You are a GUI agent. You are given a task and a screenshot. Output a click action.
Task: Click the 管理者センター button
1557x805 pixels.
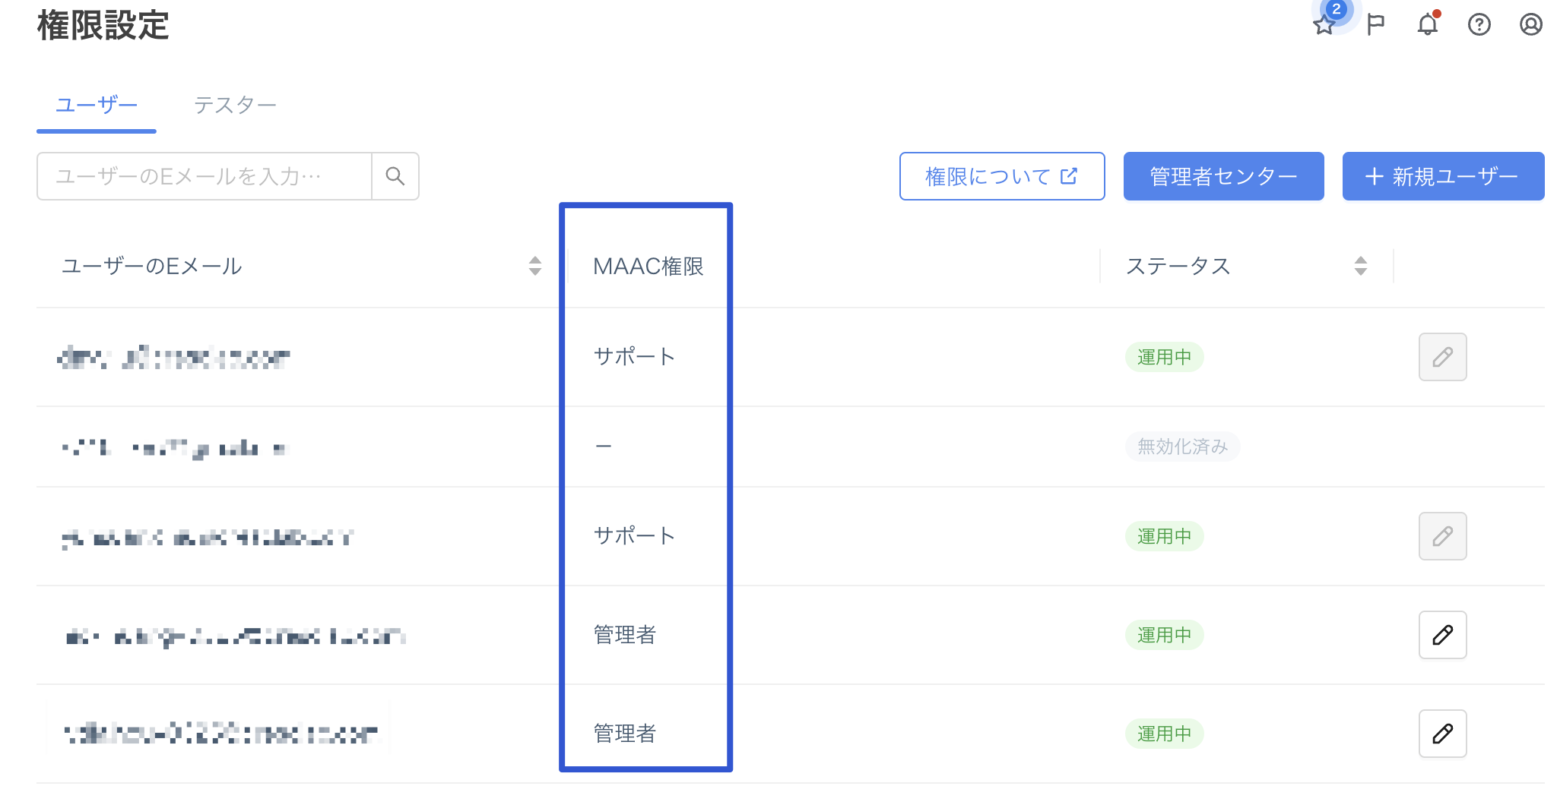pos(1223,176)
